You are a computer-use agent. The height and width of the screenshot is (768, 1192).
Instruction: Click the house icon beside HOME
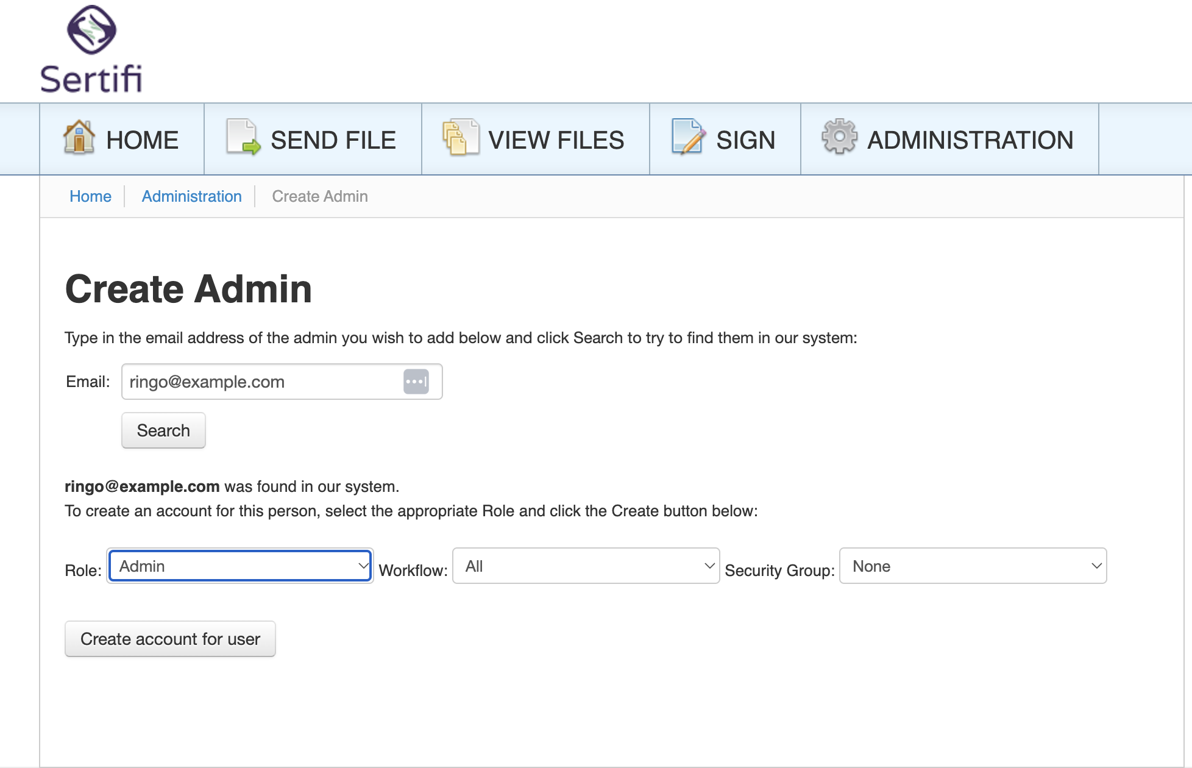coord(79,137)
